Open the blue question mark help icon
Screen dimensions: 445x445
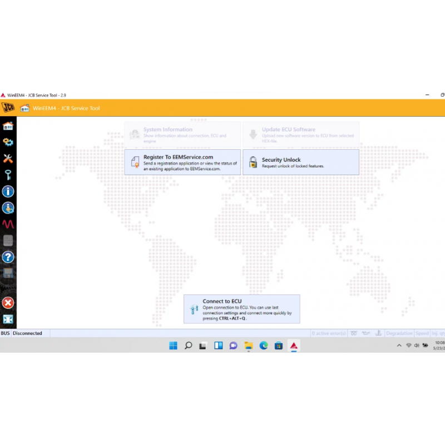pyautogui.click(x=8, y=257)
